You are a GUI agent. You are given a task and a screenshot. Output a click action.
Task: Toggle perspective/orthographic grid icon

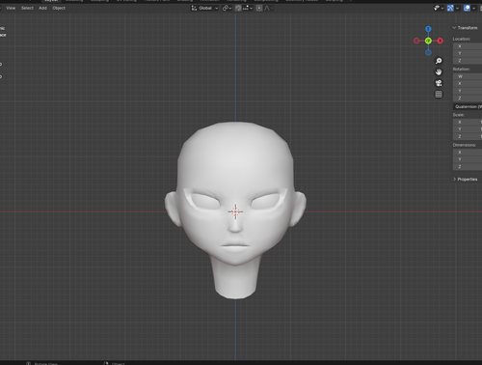(439, 94)
